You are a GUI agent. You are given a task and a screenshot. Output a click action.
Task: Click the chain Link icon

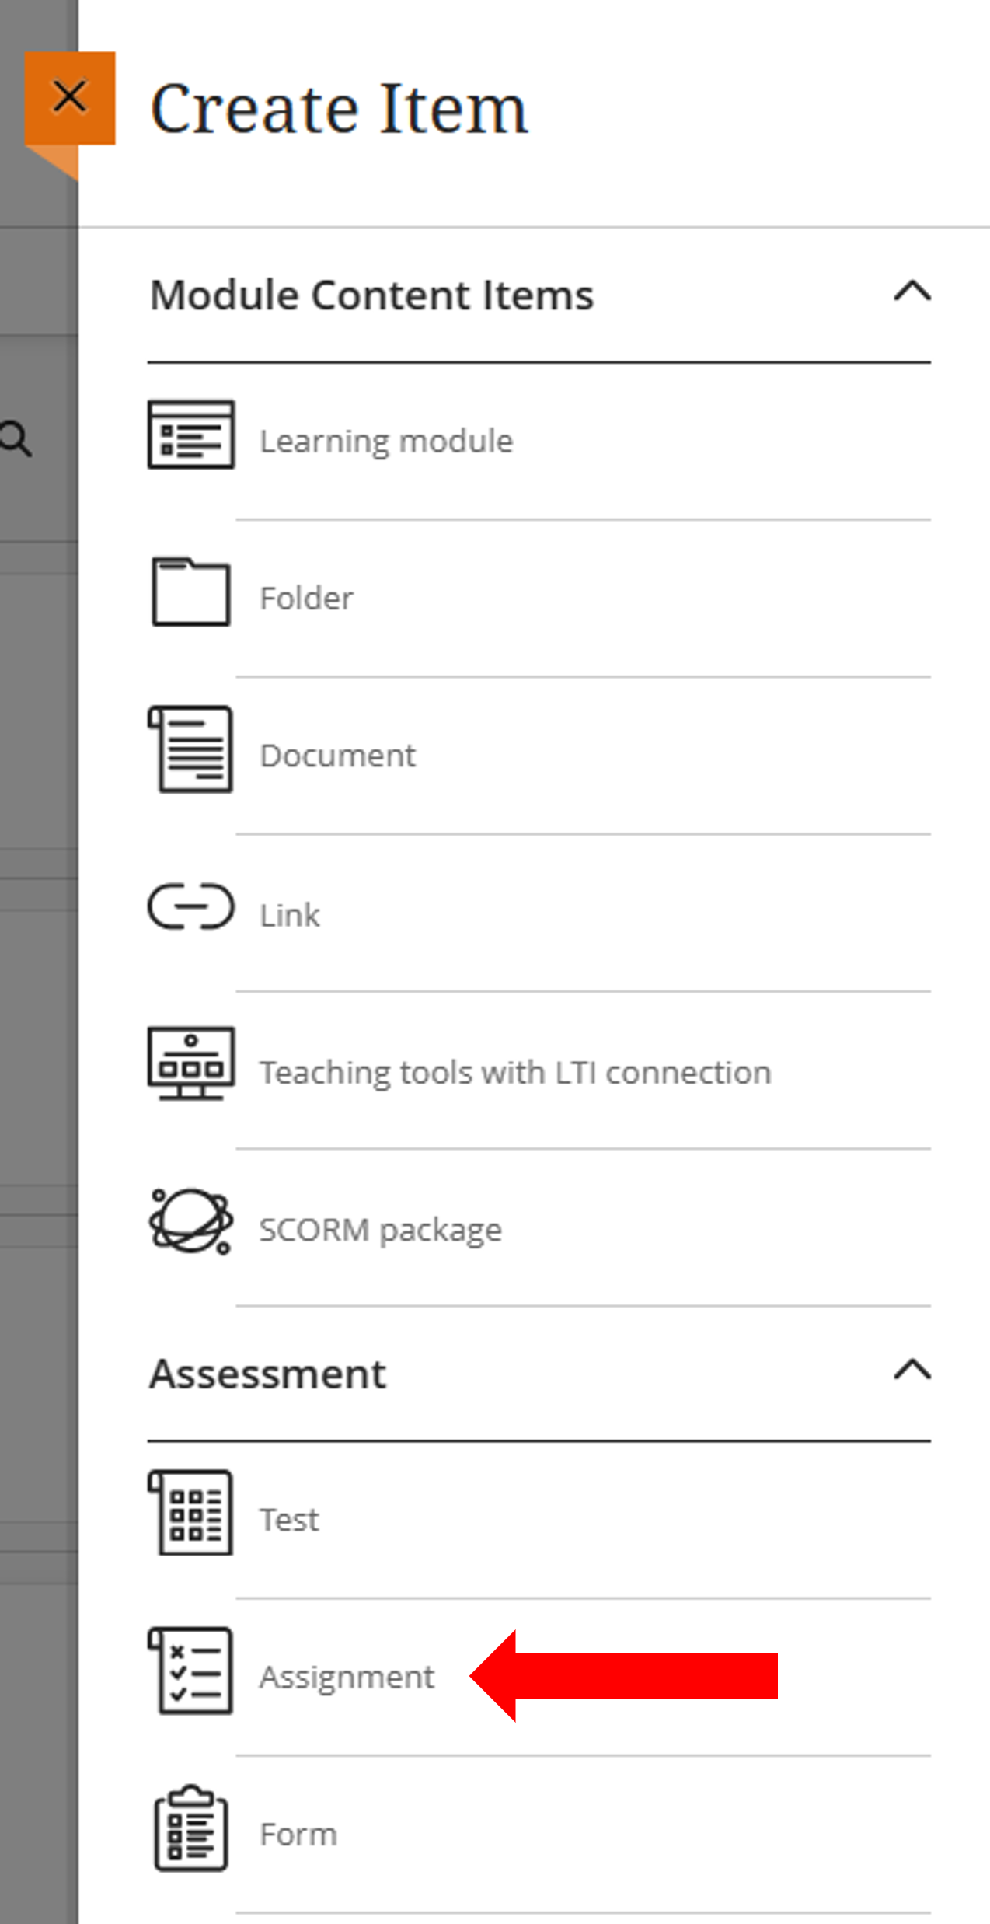(x=190, y=906)
